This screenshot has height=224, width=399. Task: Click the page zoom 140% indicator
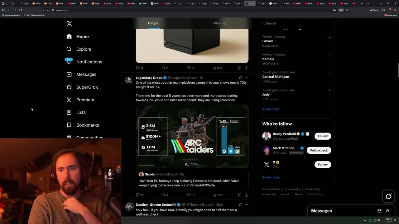click(341, 10)
